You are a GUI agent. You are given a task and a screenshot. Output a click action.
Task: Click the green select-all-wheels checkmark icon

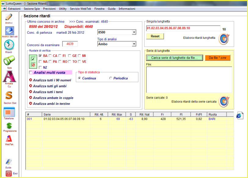click(33, 59)
